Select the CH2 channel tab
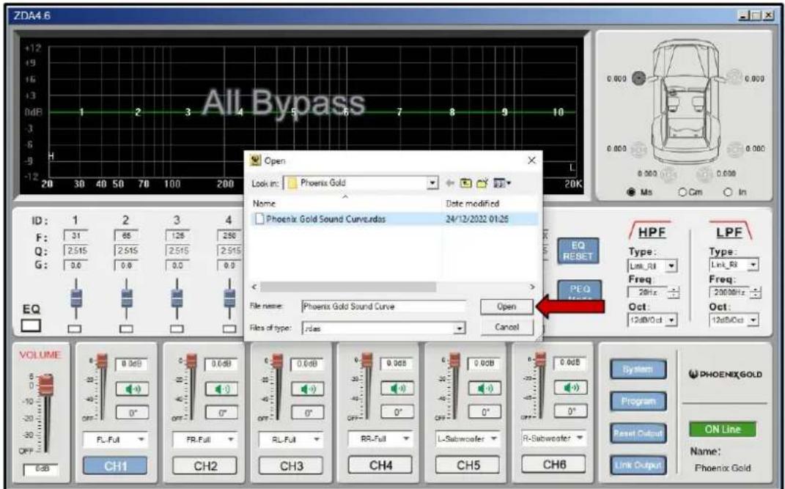 coord(204,466)
